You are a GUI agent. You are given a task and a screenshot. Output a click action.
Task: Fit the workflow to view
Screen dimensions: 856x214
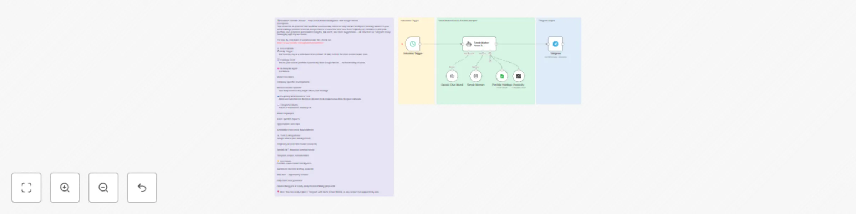[26, 188]
